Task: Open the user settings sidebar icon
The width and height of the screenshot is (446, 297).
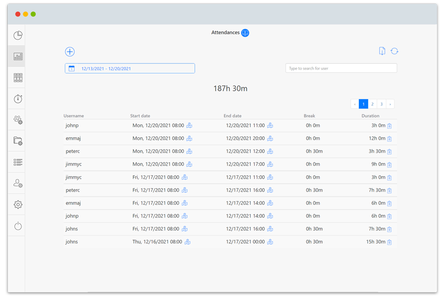Action: [x=18, y=184]
